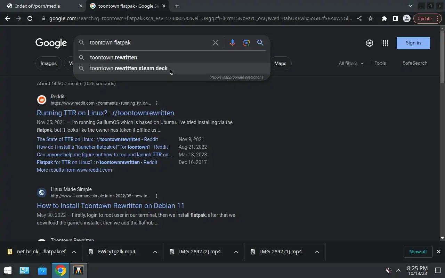445x278 pixels.
Task: Close the downloads bar
Action: tap(439, 252)
